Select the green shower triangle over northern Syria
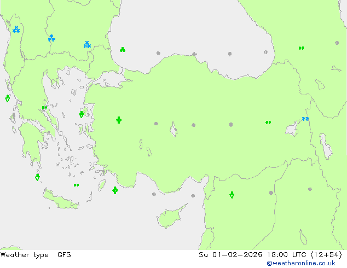Viewport: 347px width, 268px height. tap(232, 195)
